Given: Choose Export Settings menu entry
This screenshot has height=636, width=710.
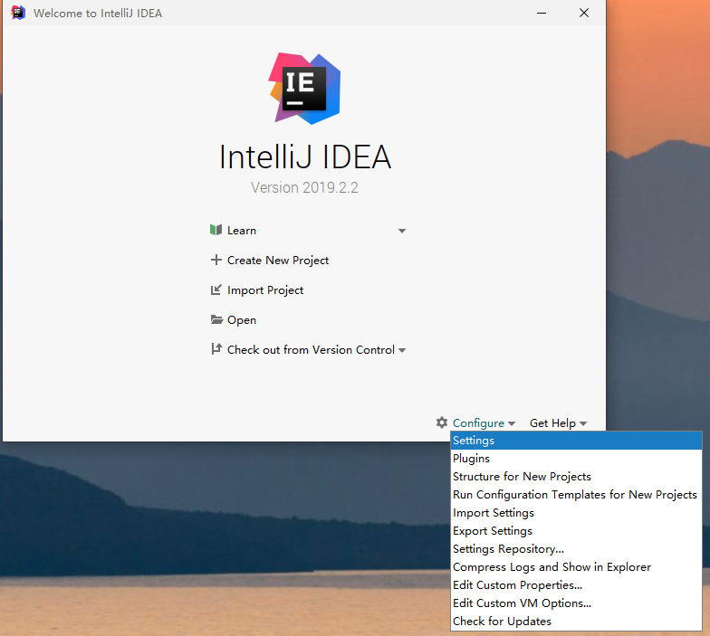Looking at the screenshot, I should 493,531.
